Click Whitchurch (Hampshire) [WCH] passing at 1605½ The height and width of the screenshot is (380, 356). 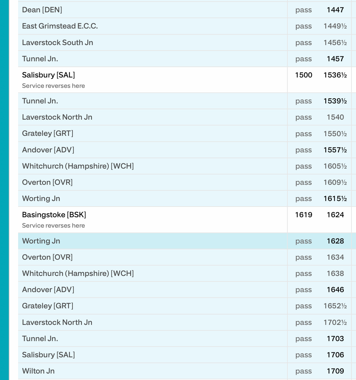[x=78, y=166]
